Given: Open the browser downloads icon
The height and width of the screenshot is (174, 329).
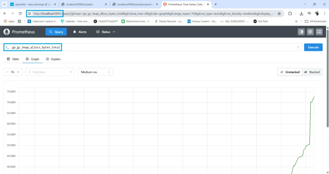Looking at the screenshot, I should click(x=301, y=13).
